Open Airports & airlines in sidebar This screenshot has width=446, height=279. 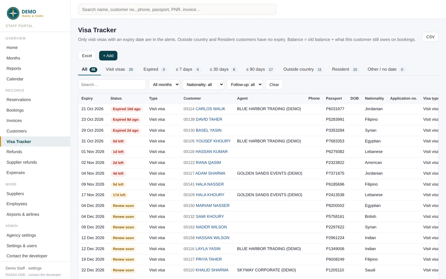click(23, 215)
